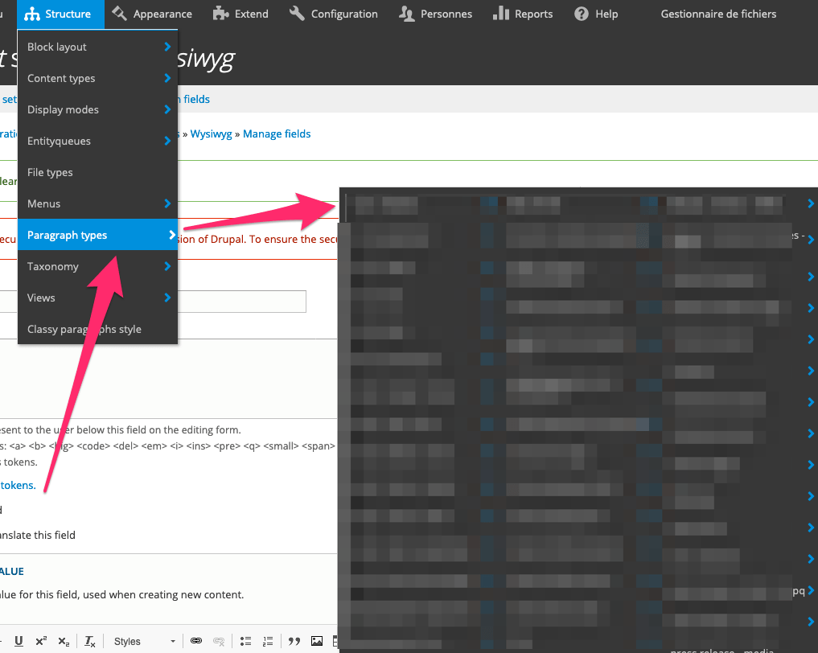Insert an image in the editor
Viewport: 818px width, 653px height.
coord(315,641)
